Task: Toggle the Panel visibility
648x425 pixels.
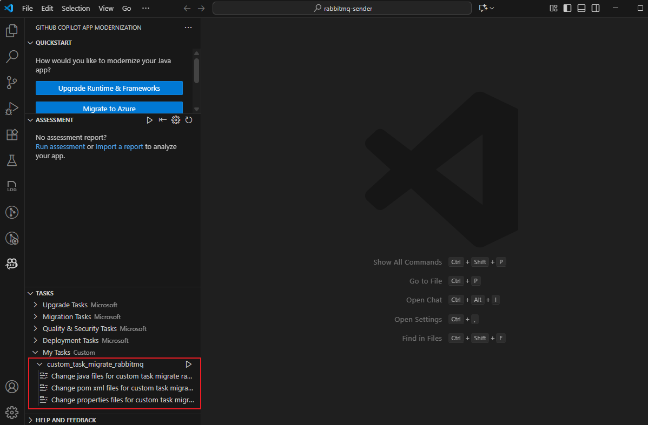Action: 580,8
